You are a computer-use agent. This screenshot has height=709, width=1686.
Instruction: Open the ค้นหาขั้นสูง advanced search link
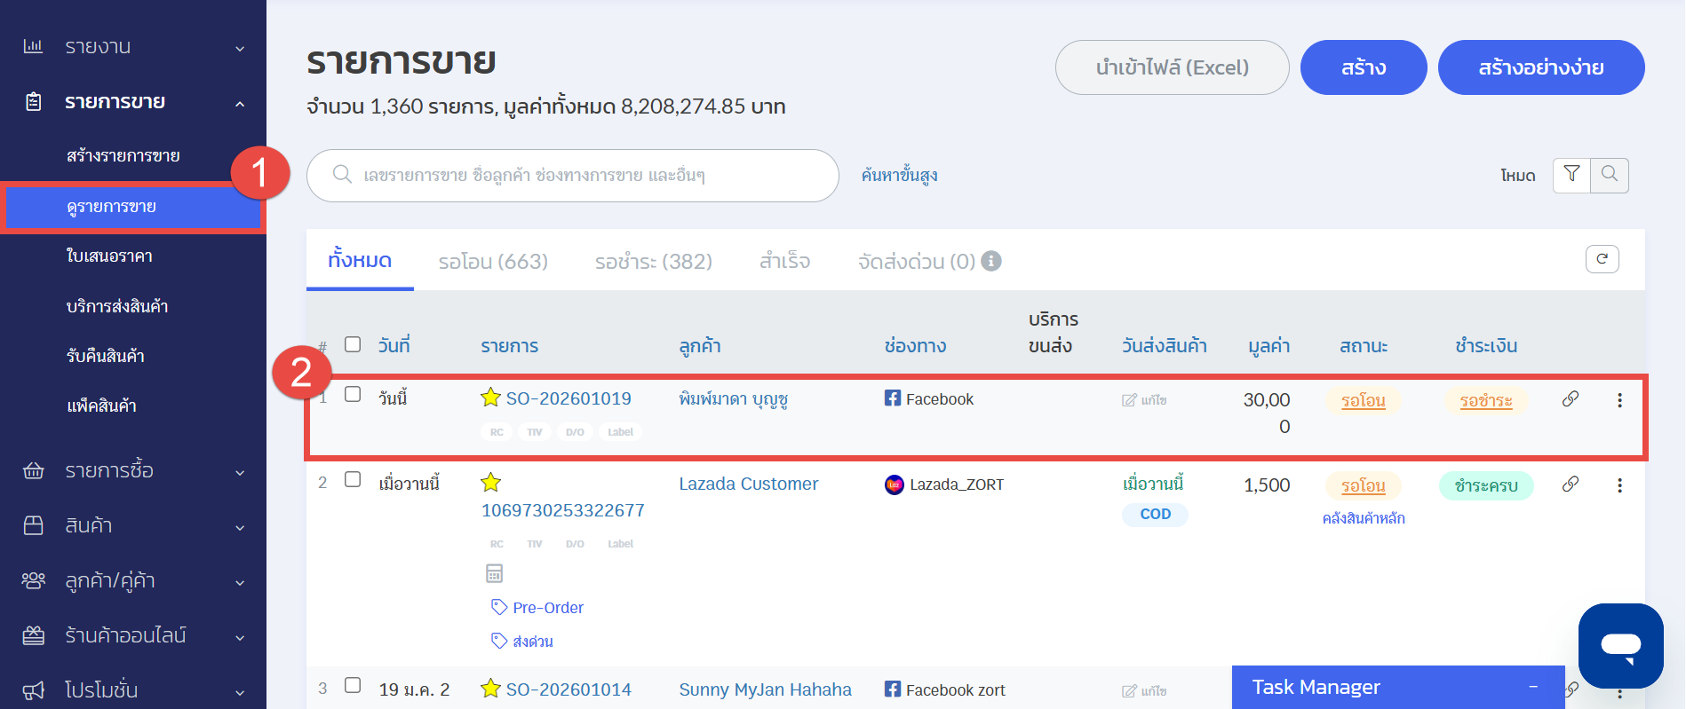tap(899, 176)
